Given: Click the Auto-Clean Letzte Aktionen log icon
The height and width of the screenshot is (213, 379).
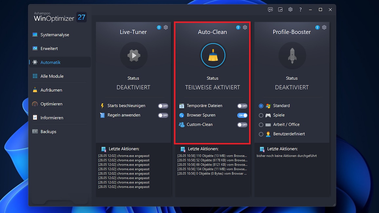Looking at the screenshot, I should coord(183,149).
